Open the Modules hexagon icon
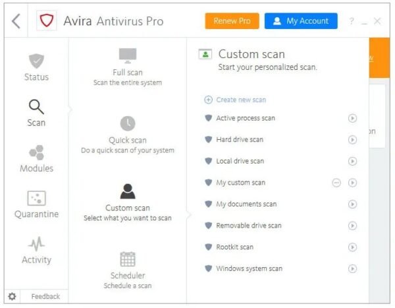Screen dimensions: 395x308 coord(36,152)
